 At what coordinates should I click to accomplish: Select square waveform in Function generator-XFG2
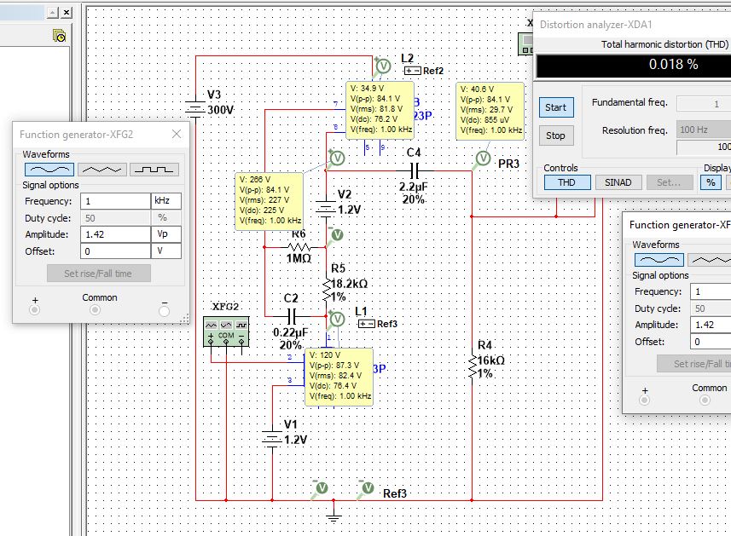(154, 170)
